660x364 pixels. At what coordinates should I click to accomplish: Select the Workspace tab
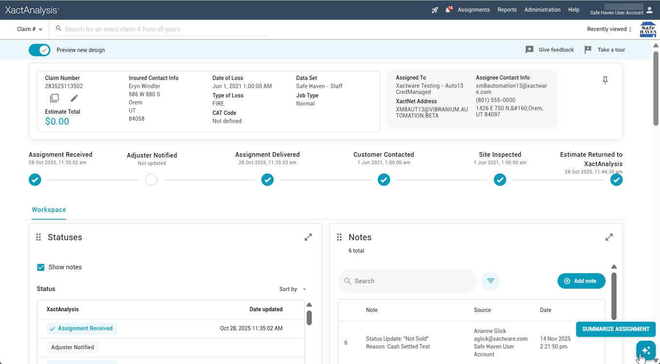49,210
